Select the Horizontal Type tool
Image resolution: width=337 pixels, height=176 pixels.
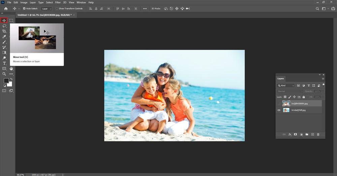4,63
